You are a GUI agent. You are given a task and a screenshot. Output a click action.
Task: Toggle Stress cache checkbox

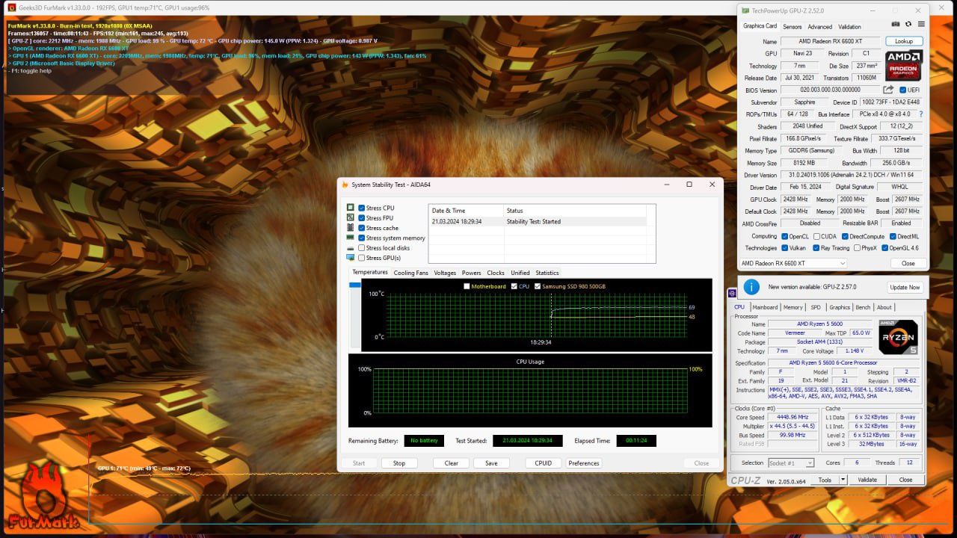click(362, 228)
